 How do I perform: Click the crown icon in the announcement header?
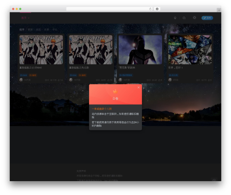115,91
